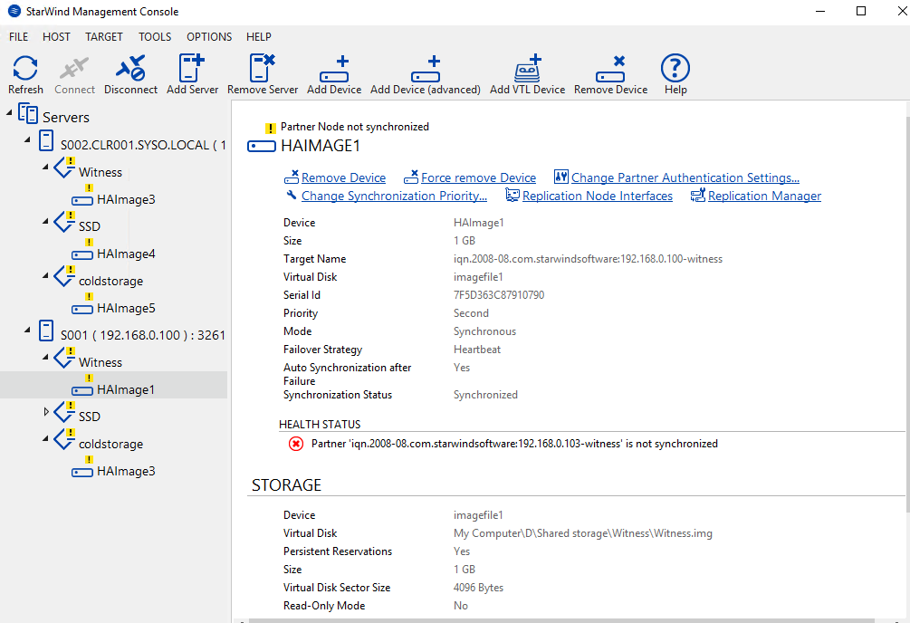Collapse SSD target under S002

pyautogui.click(x=45, y=221)
